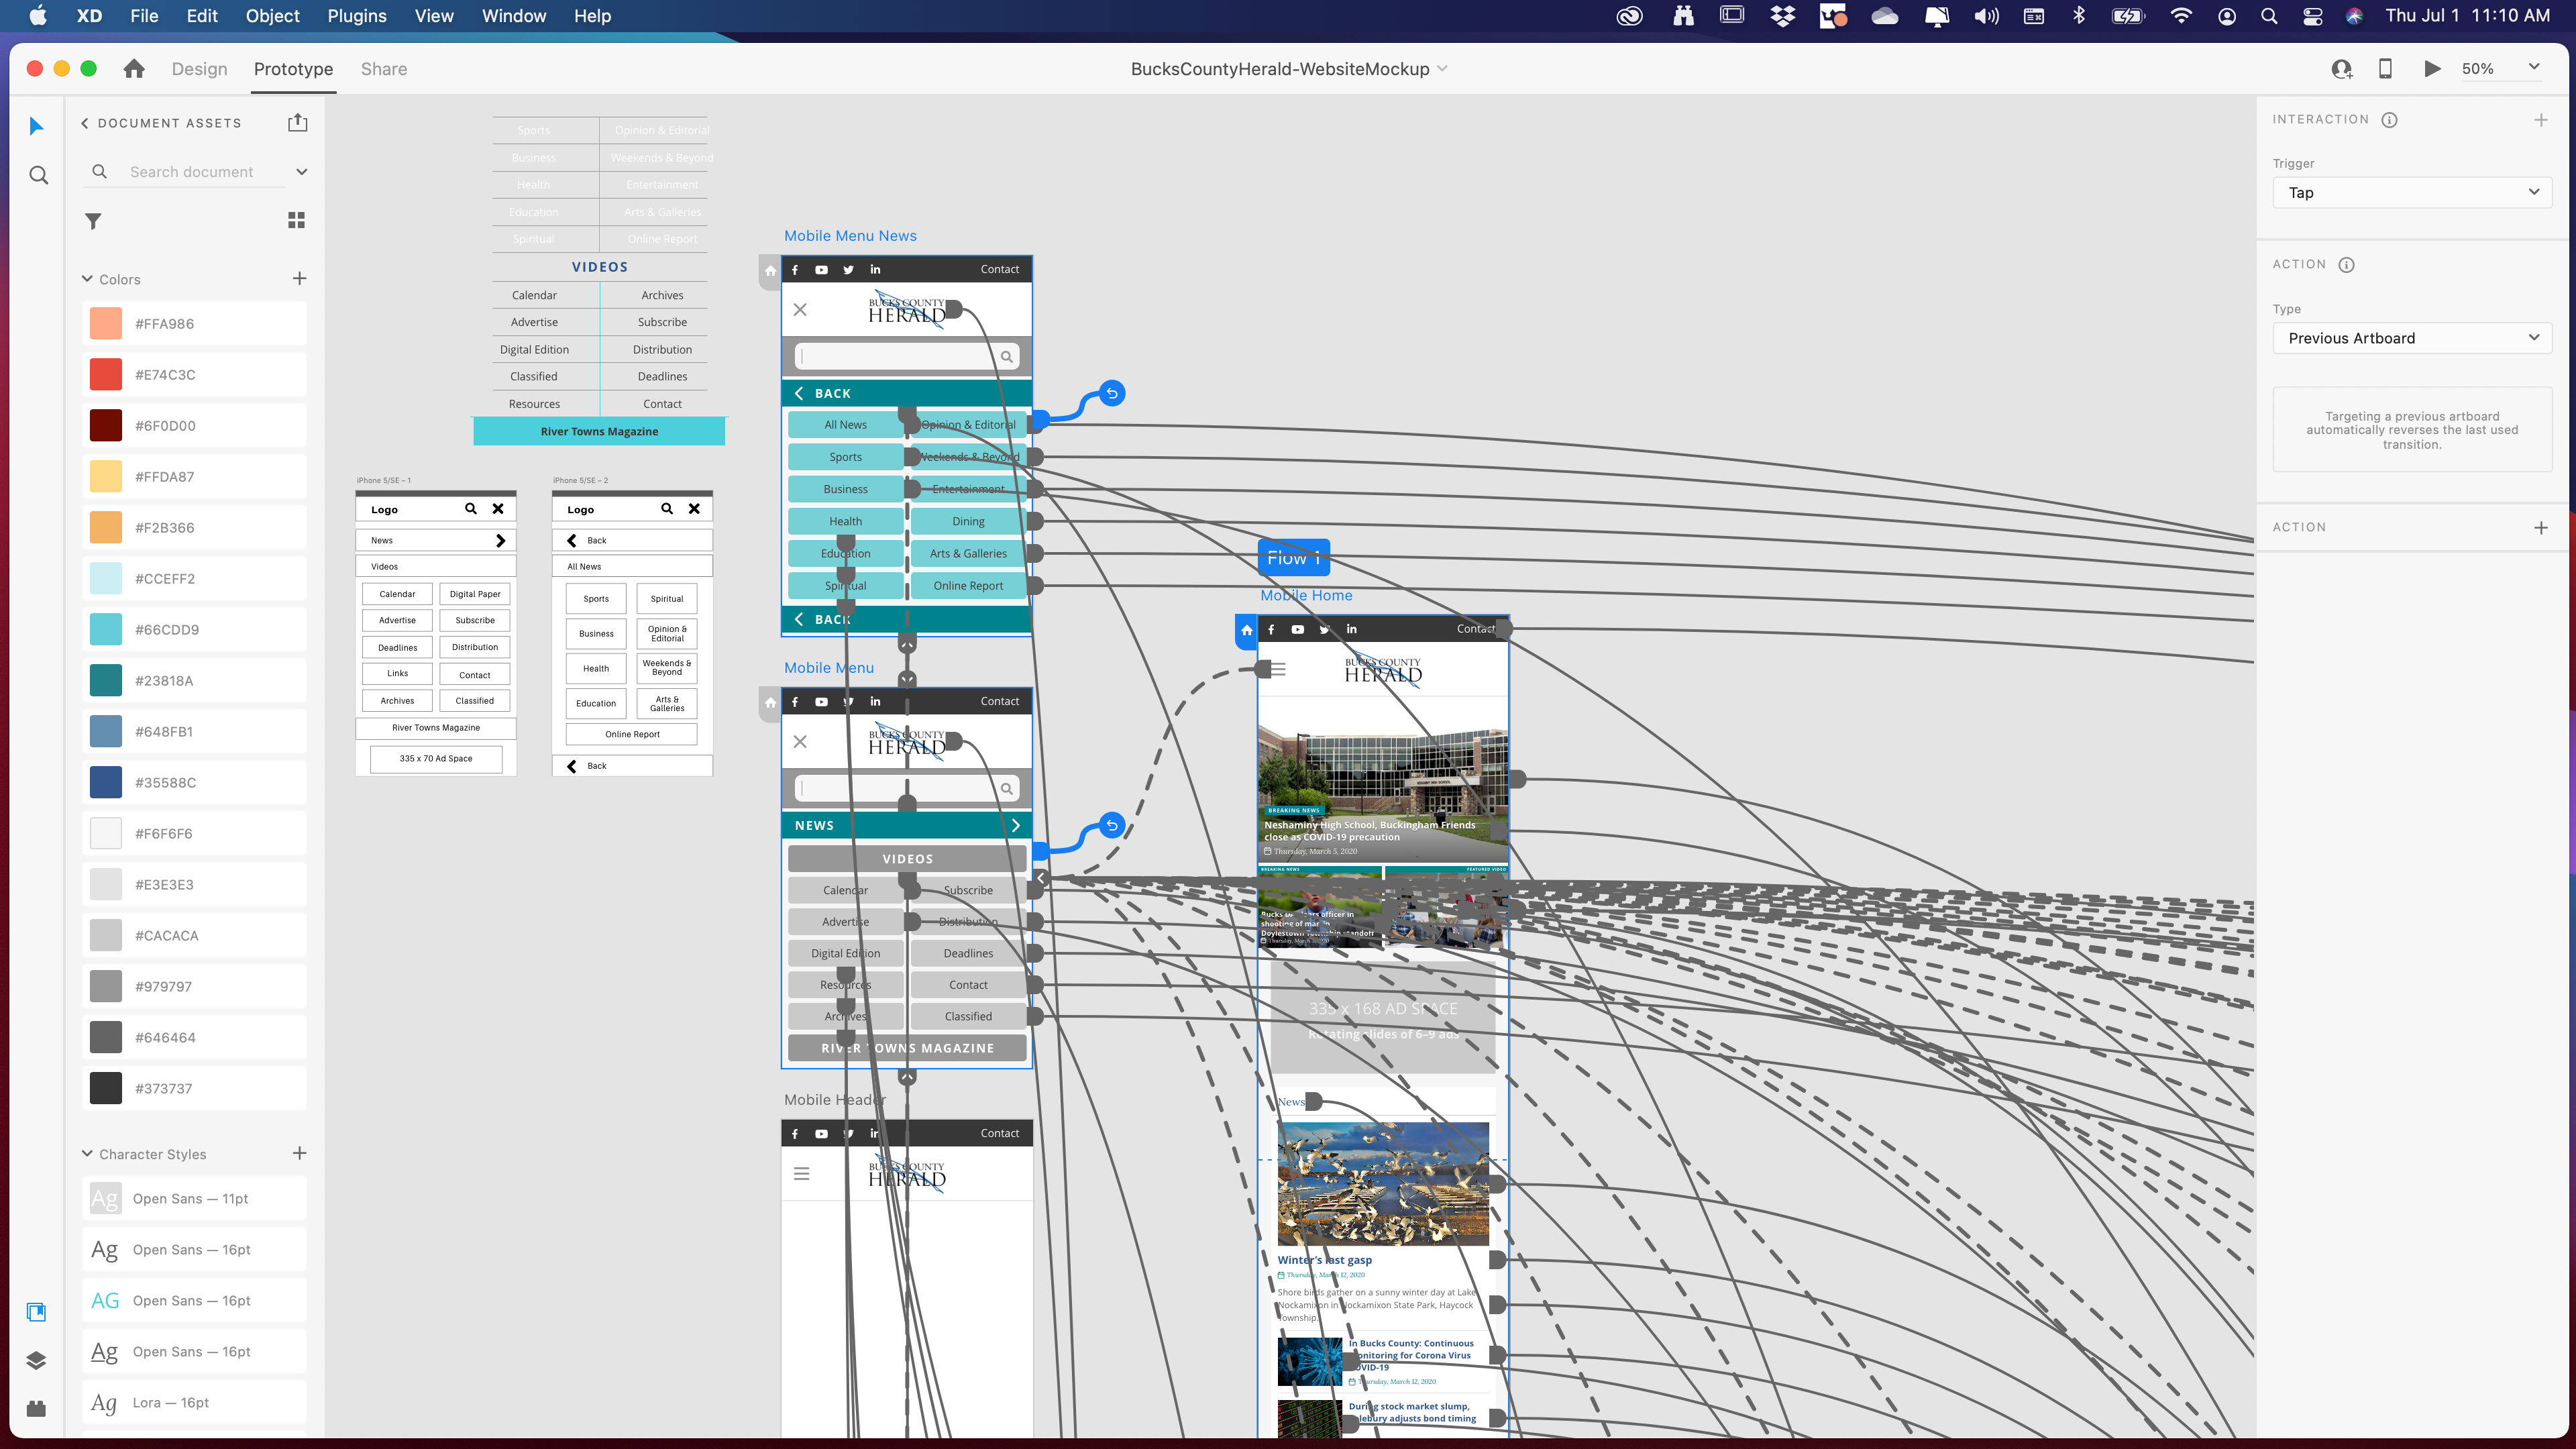Invite to document user icon
The image size is (2576, 1449).
coord(2341,69)
